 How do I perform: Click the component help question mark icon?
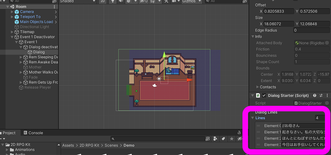(x=314, y=95)
